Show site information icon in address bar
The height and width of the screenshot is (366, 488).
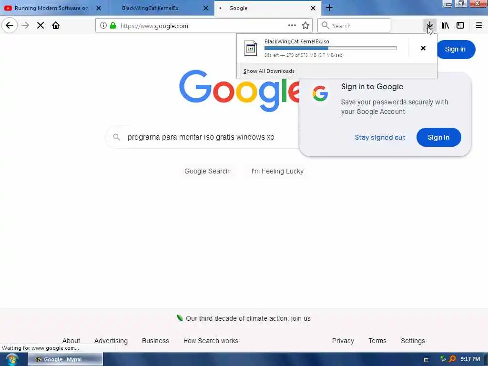point(103,26)
